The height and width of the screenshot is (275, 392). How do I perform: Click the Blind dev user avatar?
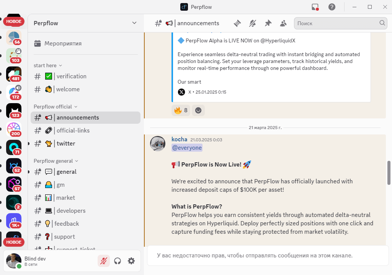point(14,261)
